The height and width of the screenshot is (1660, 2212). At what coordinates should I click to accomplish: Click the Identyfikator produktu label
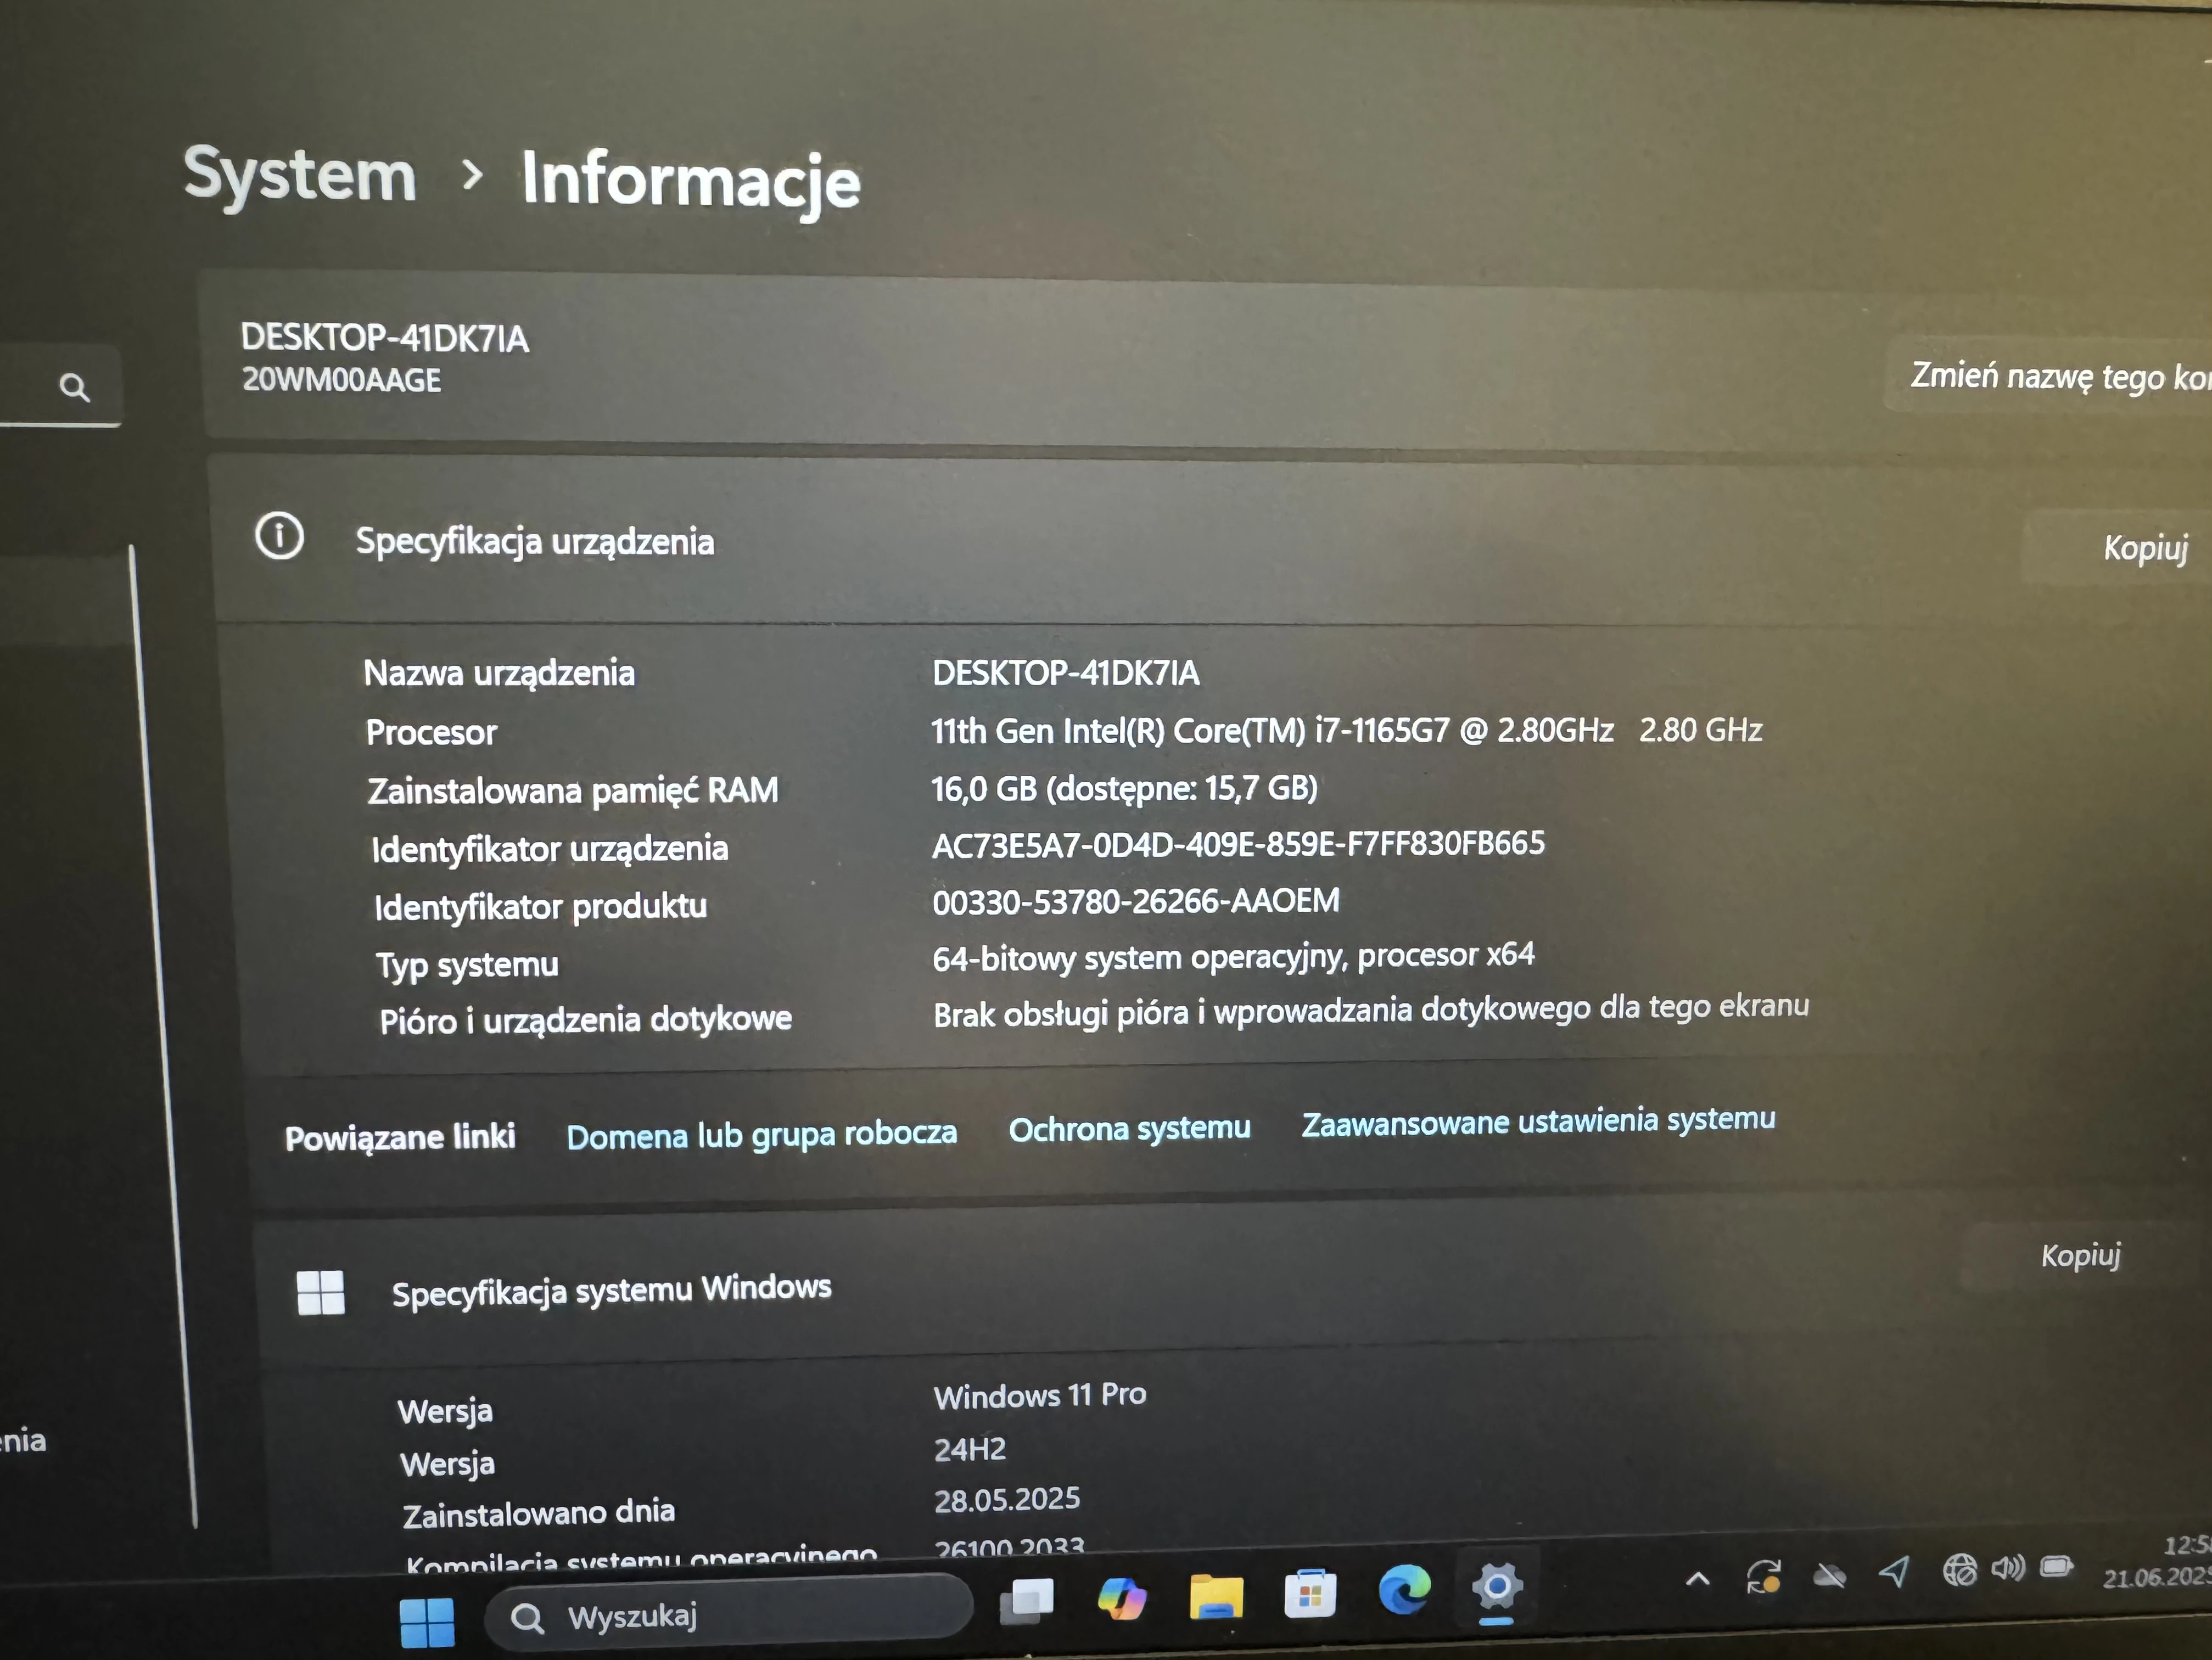point(540,906)
